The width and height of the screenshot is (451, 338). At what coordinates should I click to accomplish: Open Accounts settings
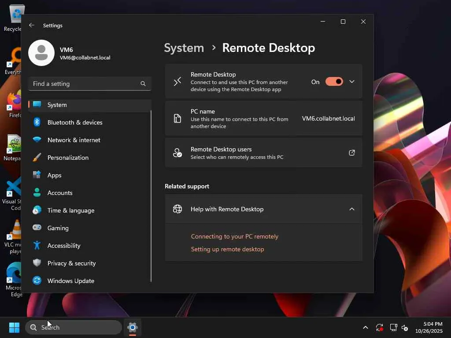point(90,193)
